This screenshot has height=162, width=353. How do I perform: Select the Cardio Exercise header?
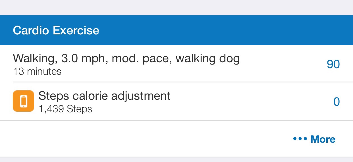pos(176,30)
